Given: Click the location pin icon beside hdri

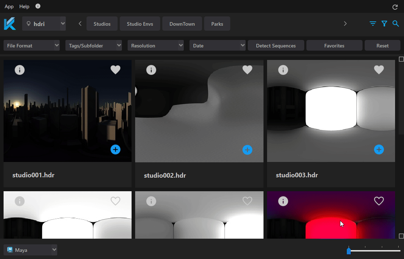Looking at the screenshot, I should [29, 24].
